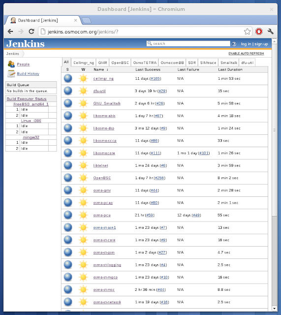Click the blue status ball for osmo-gmr

pos(68,190)
